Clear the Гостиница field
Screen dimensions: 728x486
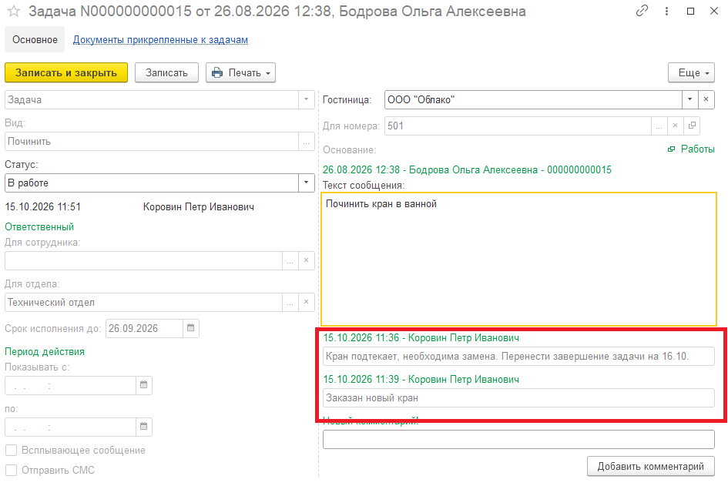pos(706,99)
